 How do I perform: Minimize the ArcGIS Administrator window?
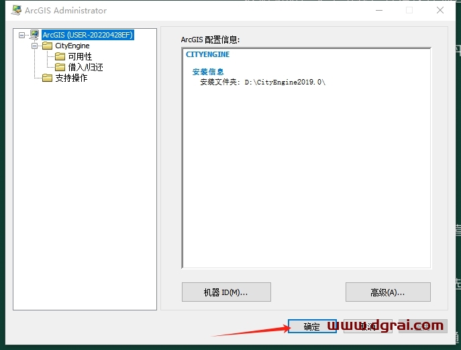[379, 10]
